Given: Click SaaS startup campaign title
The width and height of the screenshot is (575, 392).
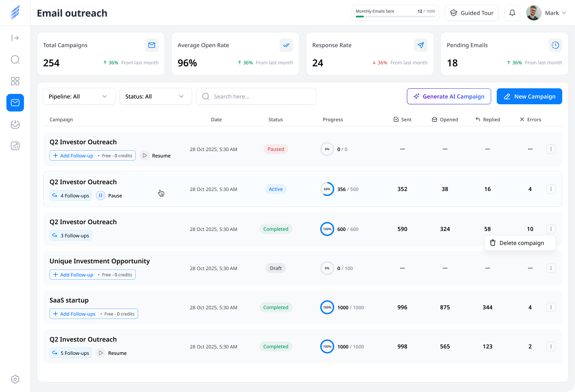Looking at the screenshot, I should click(69, 300).
